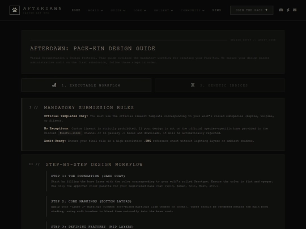Click the #useful-links channel tag
Image resolution: width=306 pixels, height=229 pixels.
pos(70,133)
